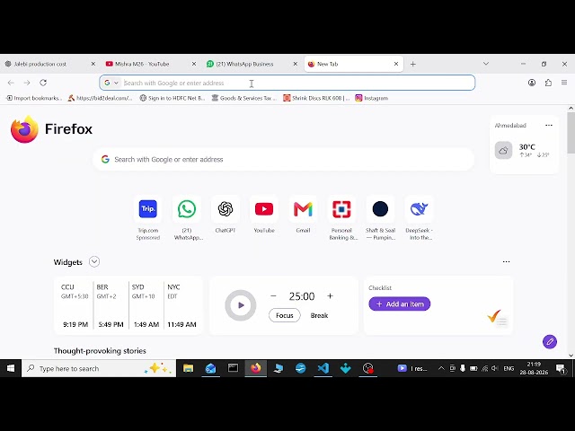Open the Windows Start menu
The width and height of the screenshot is (575, 431).
[11, 368]
